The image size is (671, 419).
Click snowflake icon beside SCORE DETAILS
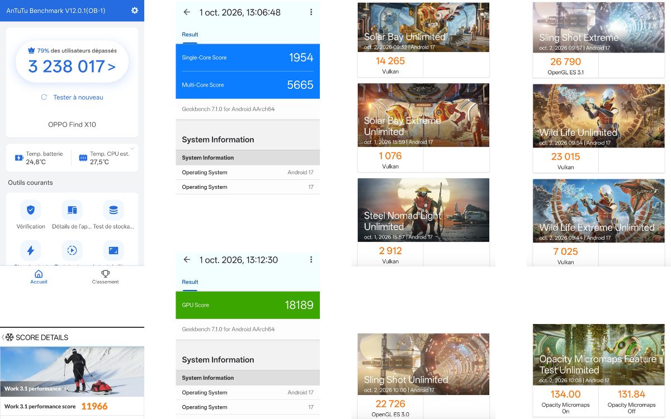(10, 337)
